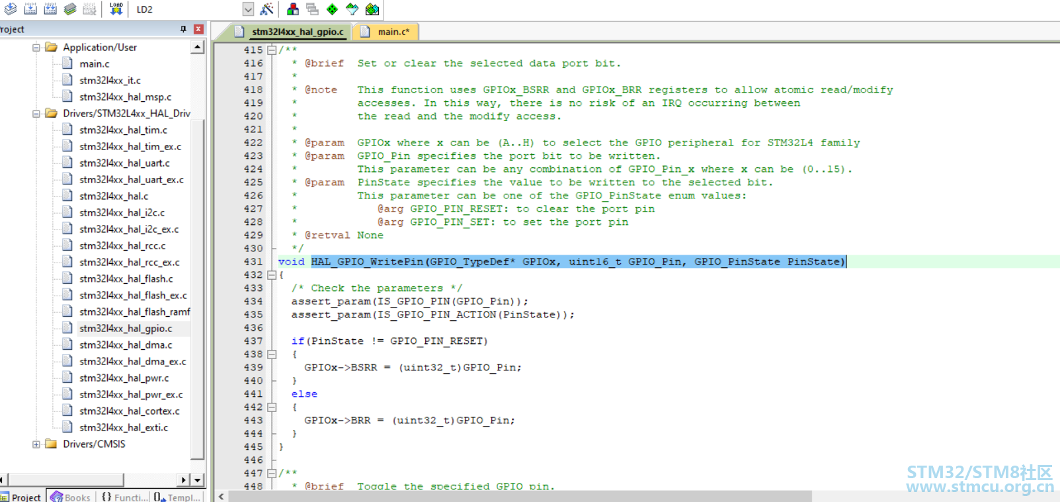
Task: Click the Build target icon
Action: [30, 9]
